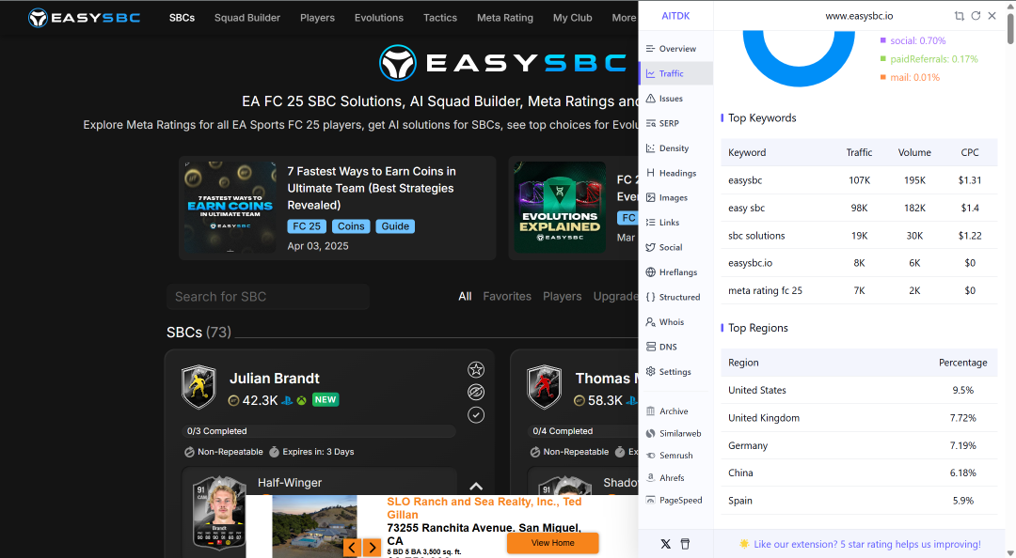Click the FC 25 tag on coins article
The height and width of the screenshot is (558, 1016).
(x=307, y=225)
